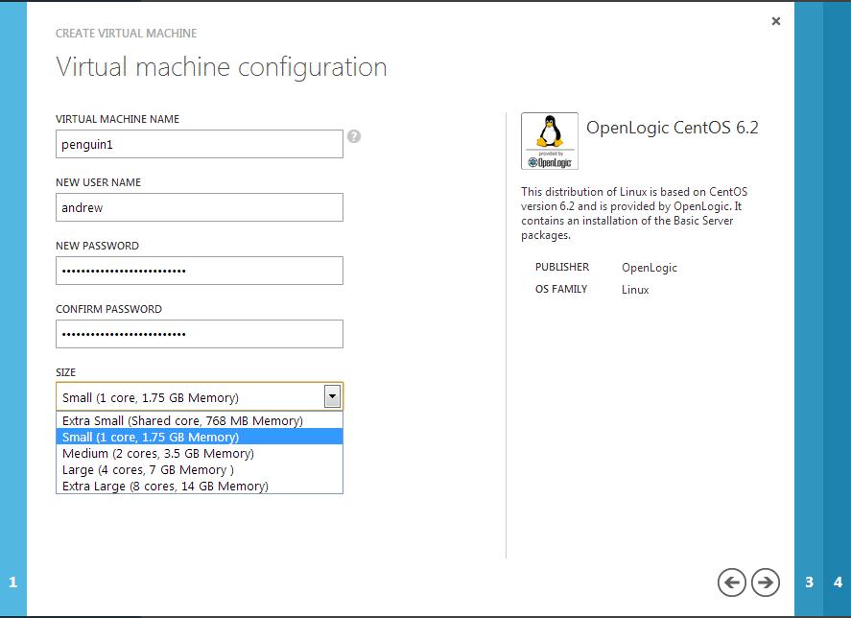The image size is (851, 618).
Task: Click the Size dropdown arrow
Action: coord(332,396)
